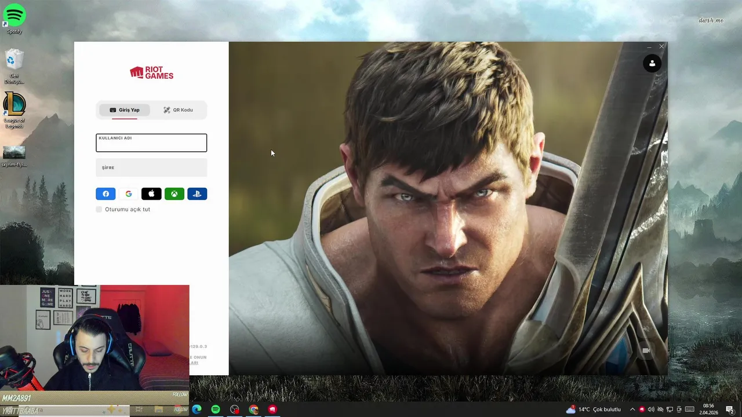Select the Recycle Bin desktop icon
The image size is (742, 417).
14,66
